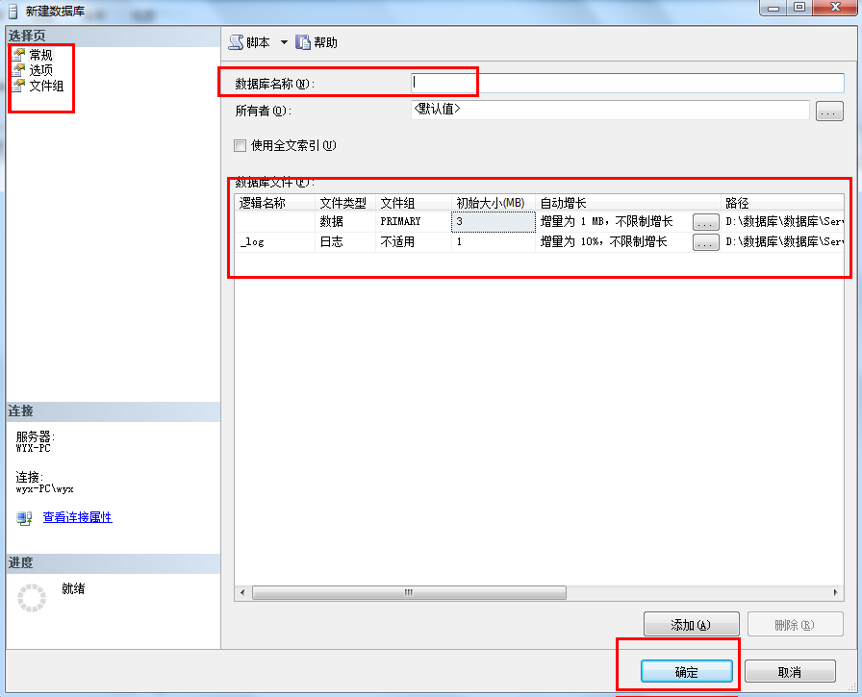Click the 脚本 script button
862x697 pixels.
click(249, 42)
